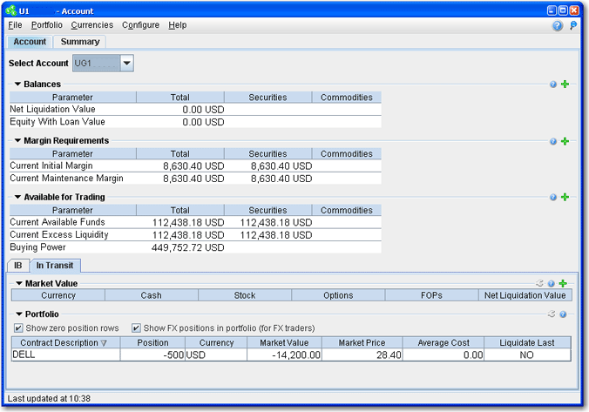Screen dimensions: 589x412
Task: Collapse the Market Value section
Action: tap(19, 283)
